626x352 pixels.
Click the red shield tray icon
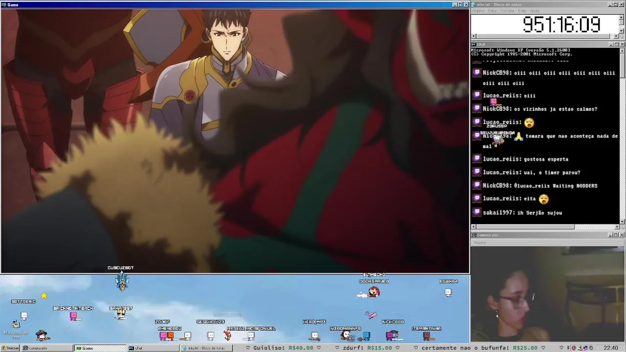tap(575, 348)
